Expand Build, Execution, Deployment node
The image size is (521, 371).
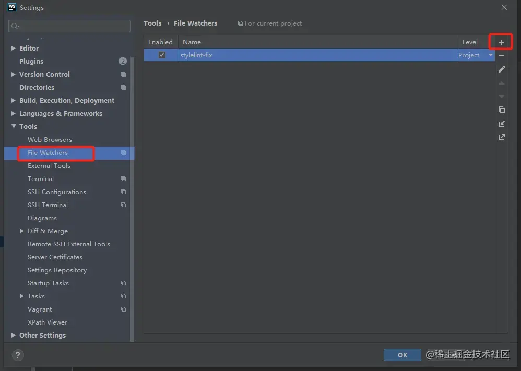click(x=13, y=100)
